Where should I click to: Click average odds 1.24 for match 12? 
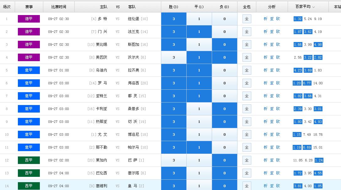coord(319,160)
